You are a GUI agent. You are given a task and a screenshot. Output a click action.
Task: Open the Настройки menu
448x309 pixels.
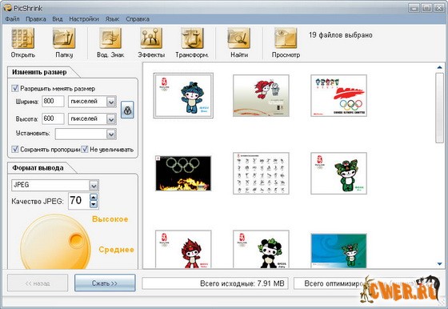(x=84, y=19)
